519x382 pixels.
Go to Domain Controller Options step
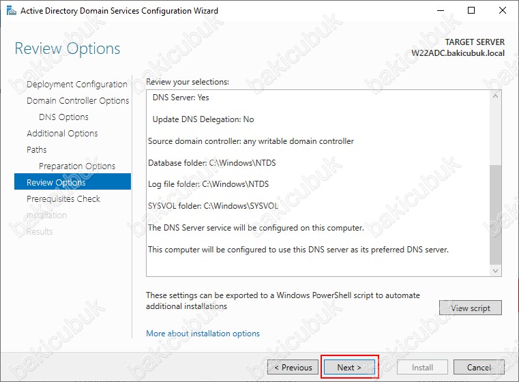tap(78, 101)
